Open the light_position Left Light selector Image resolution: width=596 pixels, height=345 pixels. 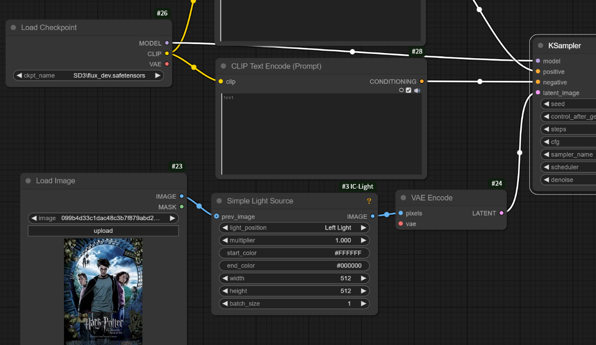(x=294, y=228)
